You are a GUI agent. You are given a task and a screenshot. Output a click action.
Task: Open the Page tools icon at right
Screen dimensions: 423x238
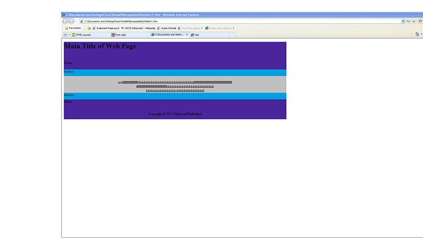coord(417,34)
